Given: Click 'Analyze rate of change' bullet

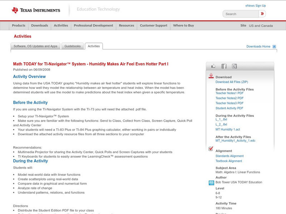Looking at the screenshot, I should [x=35, y=188].
